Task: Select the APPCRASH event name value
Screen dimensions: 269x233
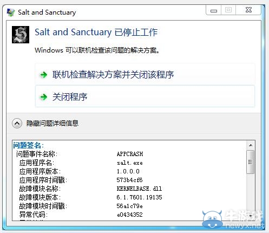Action: (x=130, y=154)
